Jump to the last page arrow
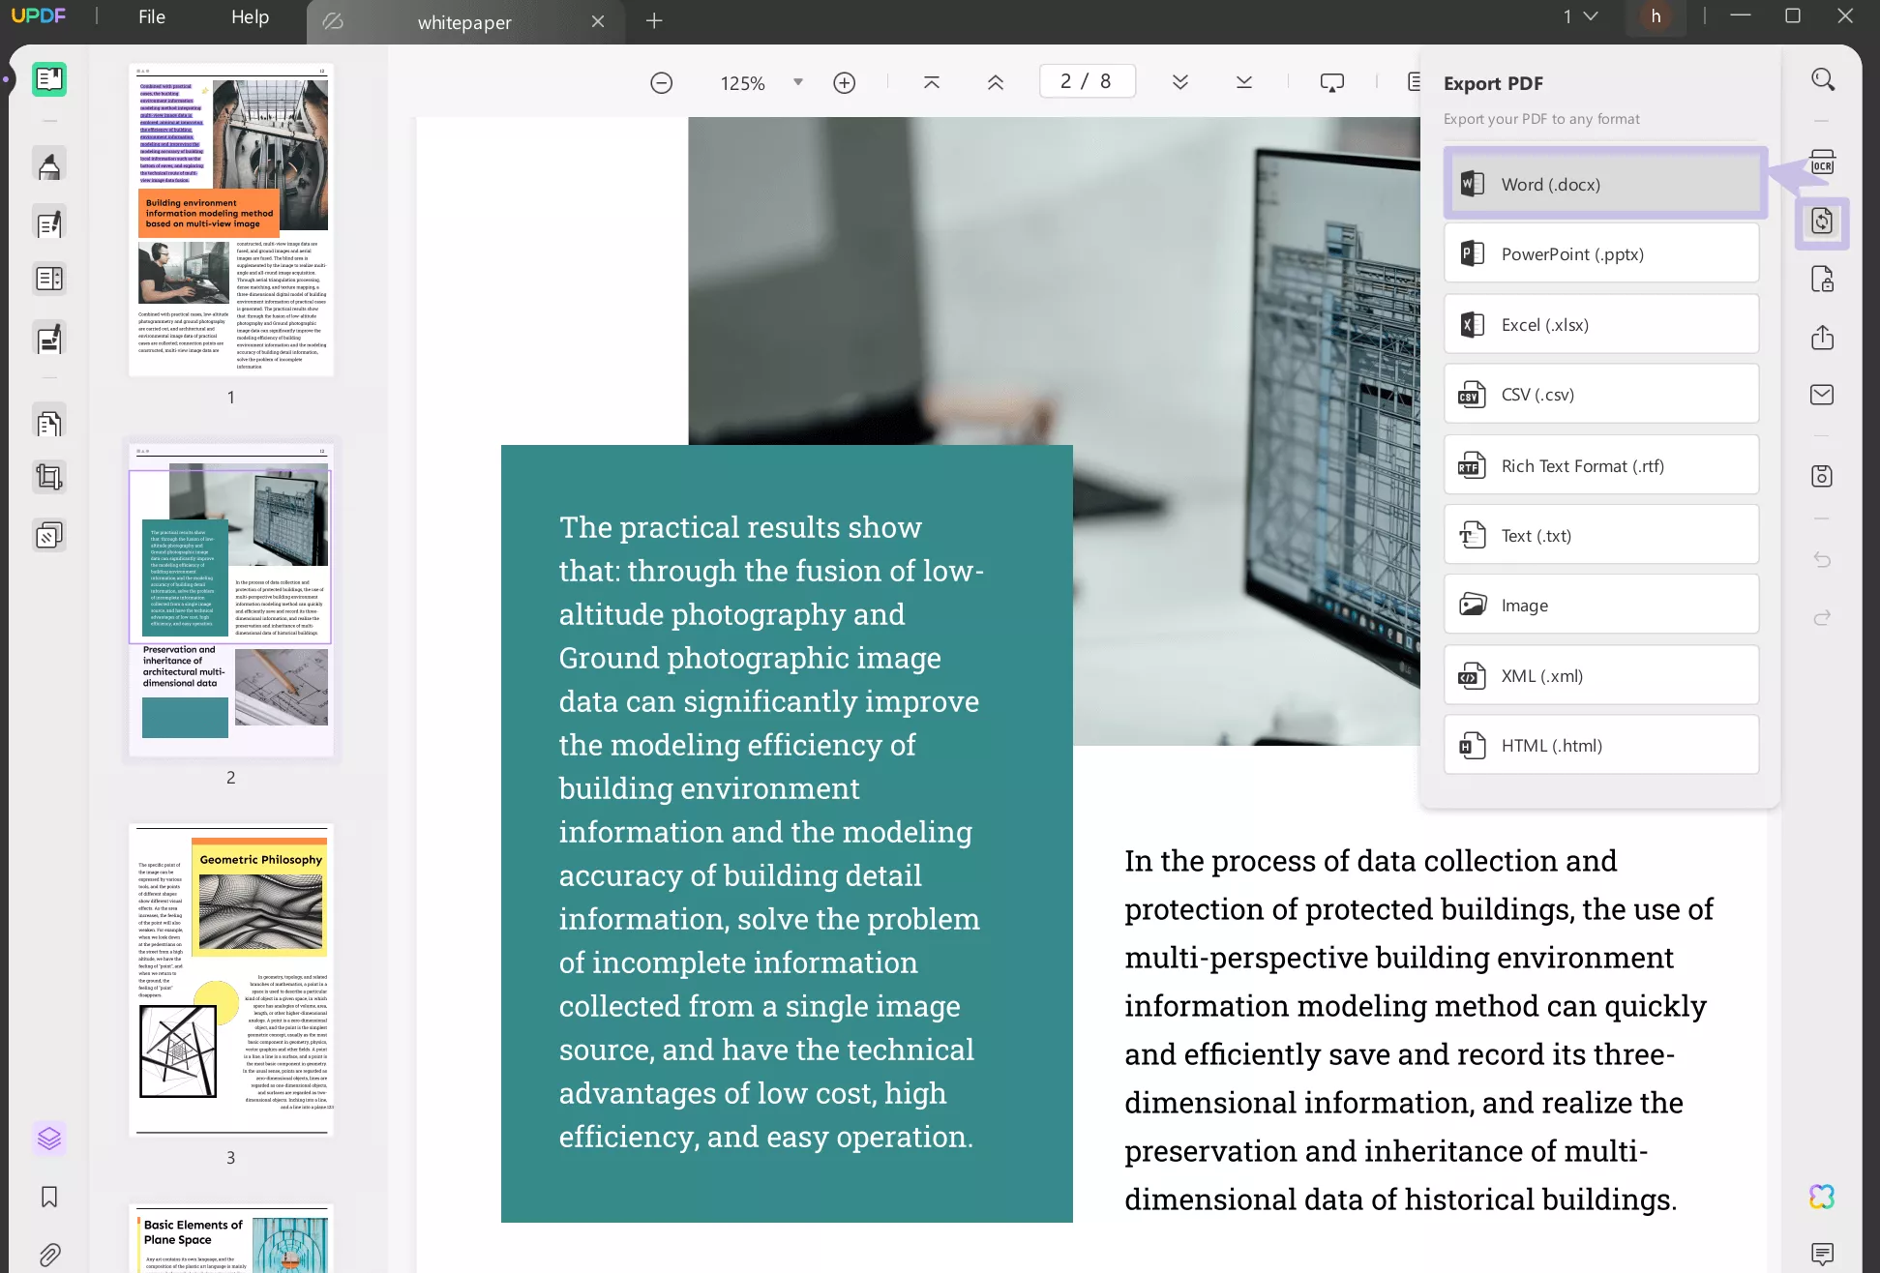Viewport: 1880px width, 1273px height. 1244,83
